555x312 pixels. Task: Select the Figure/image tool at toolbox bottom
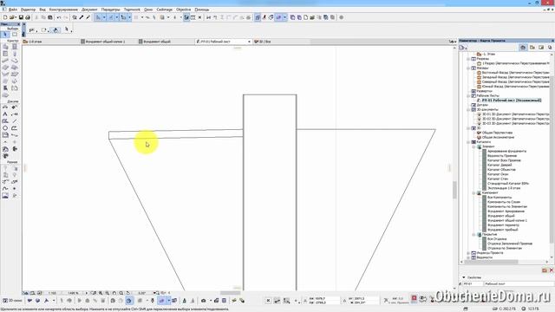[5, 195]
